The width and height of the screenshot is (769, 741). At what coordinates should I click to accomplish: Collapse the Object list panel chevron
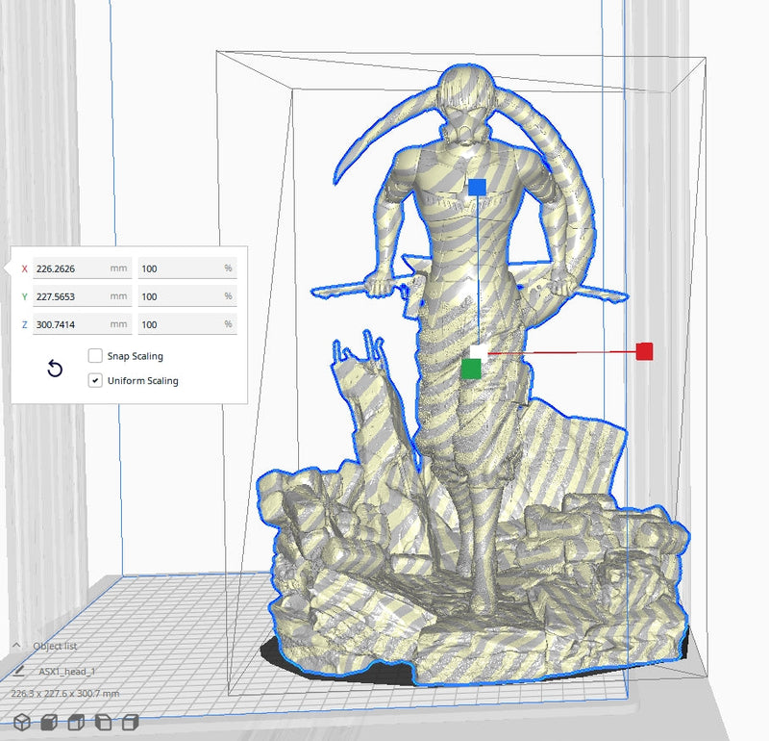pyautogui.click(x=16, y=645)
